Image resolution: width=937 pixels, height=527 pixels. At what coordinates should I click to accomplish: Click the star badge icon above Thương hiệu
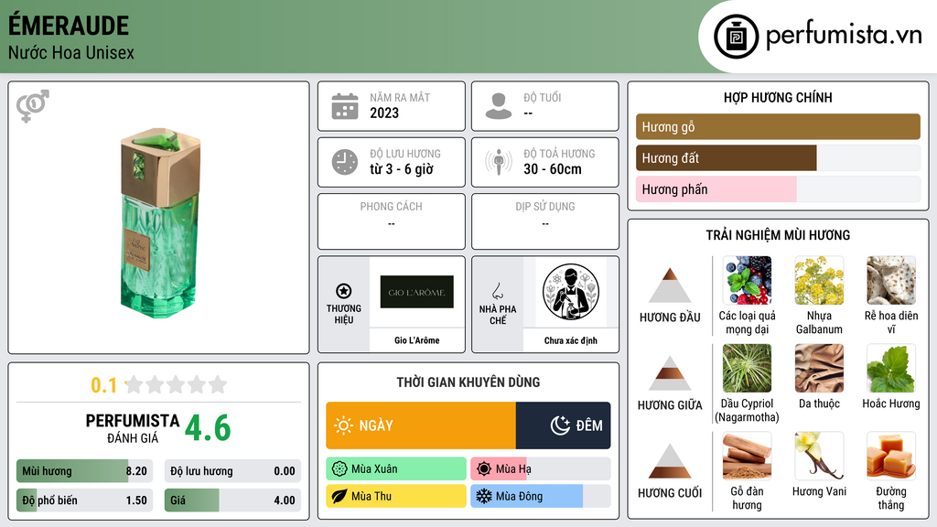[344, 291]
